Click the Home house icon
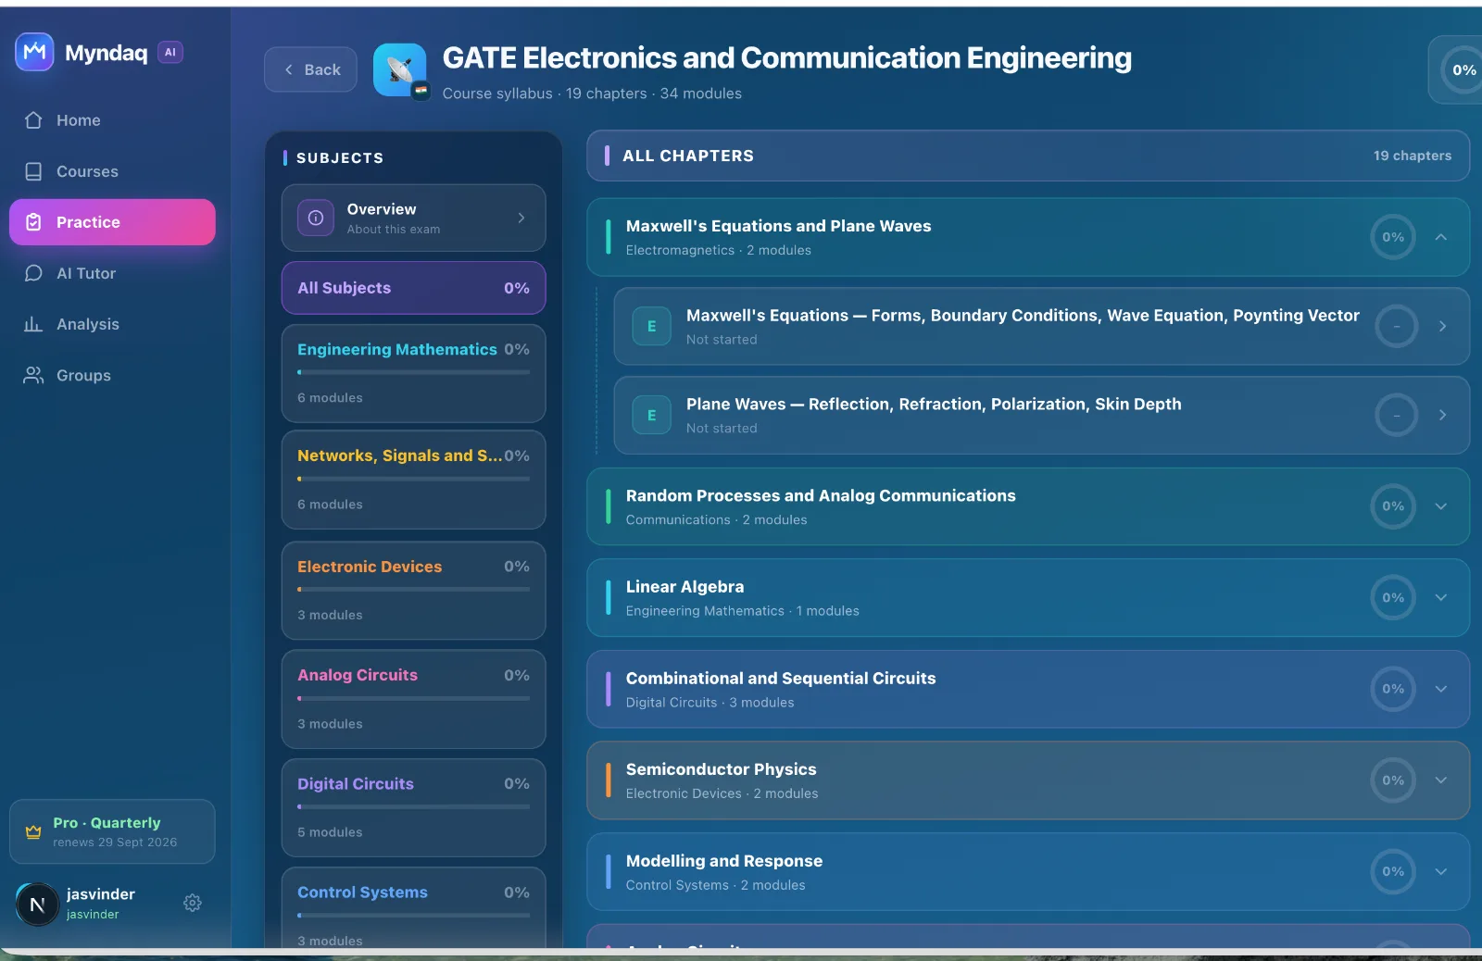Screen dimensions: 1482x961 coord(33,120)
